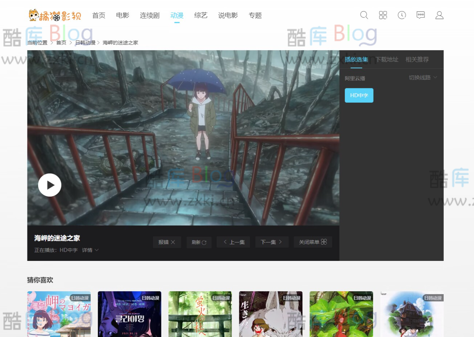Click the 橘猫影视 site logo
This screenshot has height=337, width=474.
pos(55,15)
